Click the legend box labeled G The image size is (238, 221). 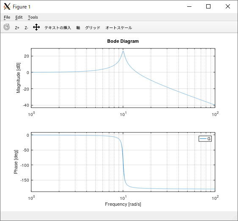205,139
